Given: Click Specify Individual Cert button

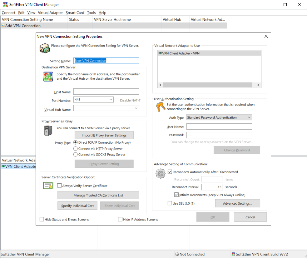Looking at the screenshot, I should coord(77,206).
